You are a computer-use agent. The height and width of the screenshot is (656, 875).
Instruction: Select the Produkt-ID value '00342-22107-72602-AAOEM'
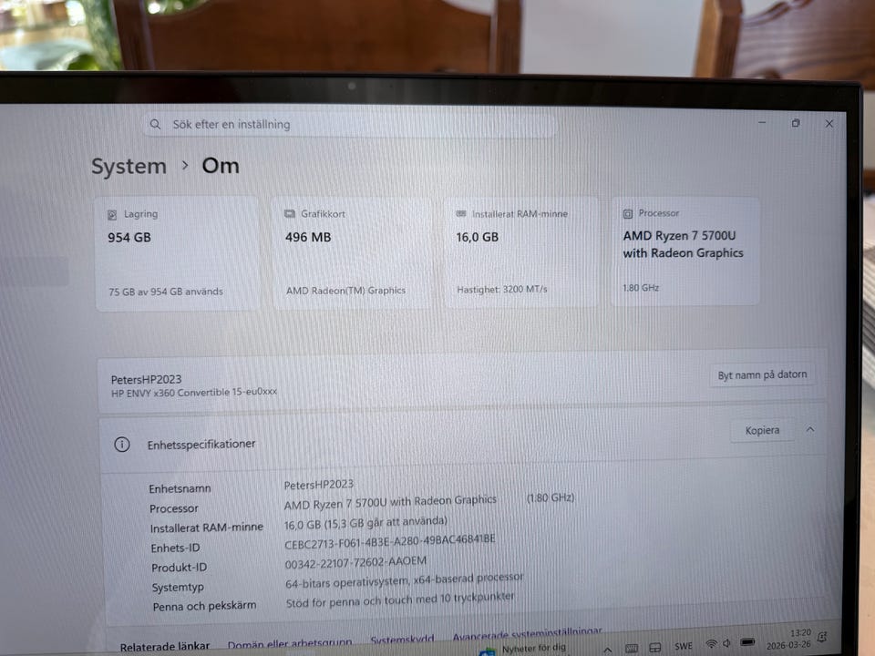[355, 562]
